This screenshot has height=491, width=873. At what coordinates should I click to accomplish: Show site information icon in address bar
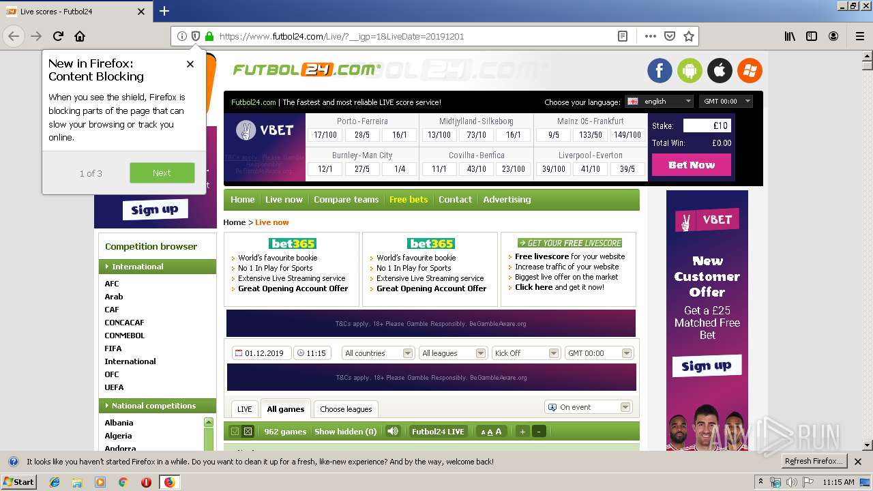[182, 36]
